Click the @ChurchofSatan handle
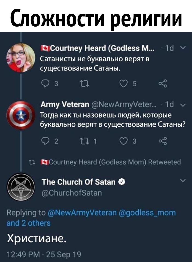The image size is (192, 262). point(72,193)
